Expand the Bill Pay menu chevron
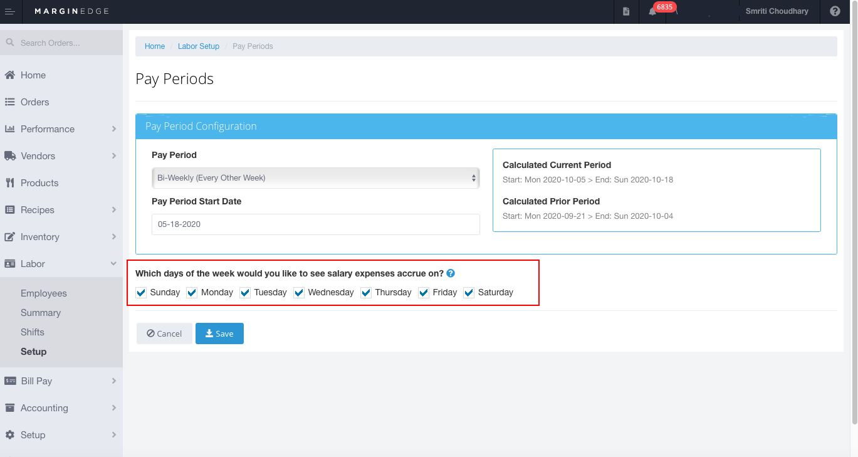 (x=114, y=381)
